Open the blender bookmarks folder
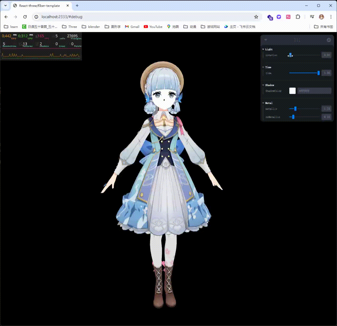The image size is (337, 326). tap(91, 27)
